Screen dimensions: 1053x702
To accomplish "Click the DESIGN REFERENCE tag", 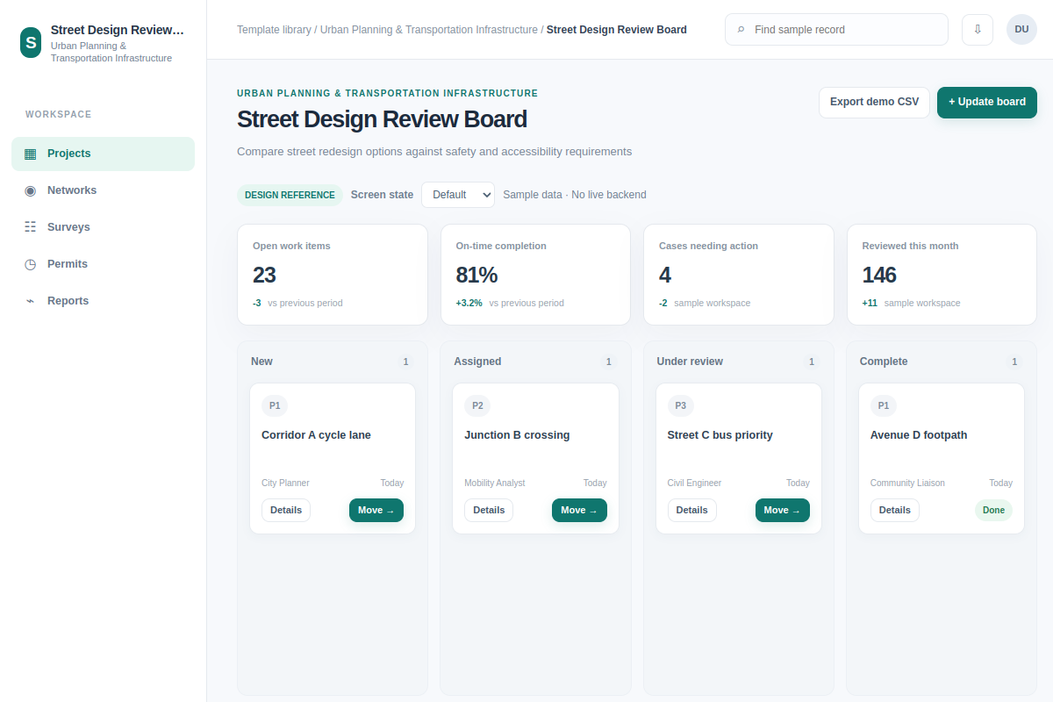I will click(x=290, y=195).
